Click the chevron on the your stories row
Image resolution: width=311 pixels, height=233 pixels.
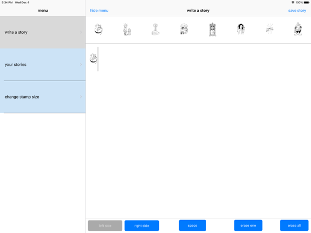(x=81, y=65)
